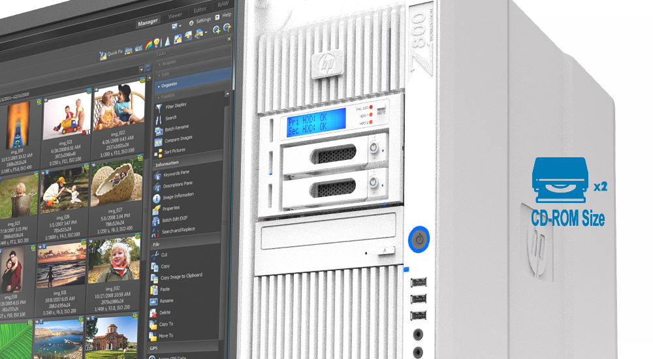Click the Tasks panel scroll-up arrow
653x359 pixels.
[227, 94]
